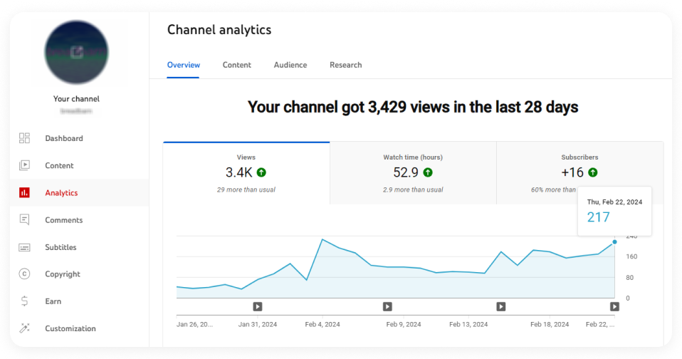Click the Comments icon in sidebar
Viewport: 682px width, 359px height.
(25, 220)
